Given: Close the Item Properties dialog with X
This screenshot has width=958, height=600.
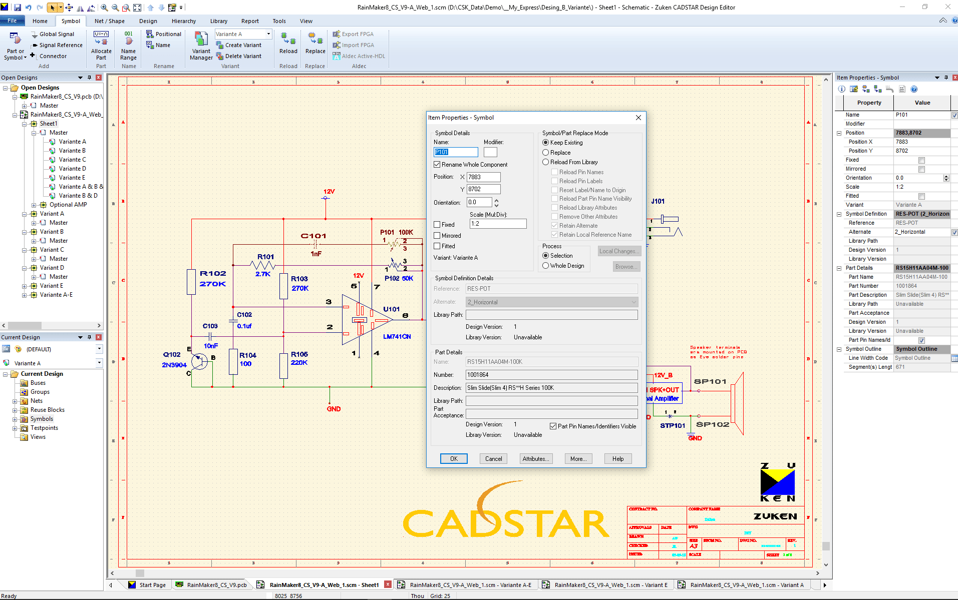Looking at the screenshot, I should pyautogui.click(x=638, y=118).
